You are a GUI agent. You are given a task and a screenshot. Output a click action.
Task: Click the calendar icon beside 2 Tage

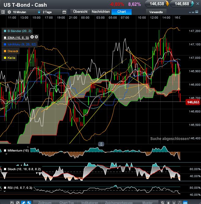pos(64,12)
